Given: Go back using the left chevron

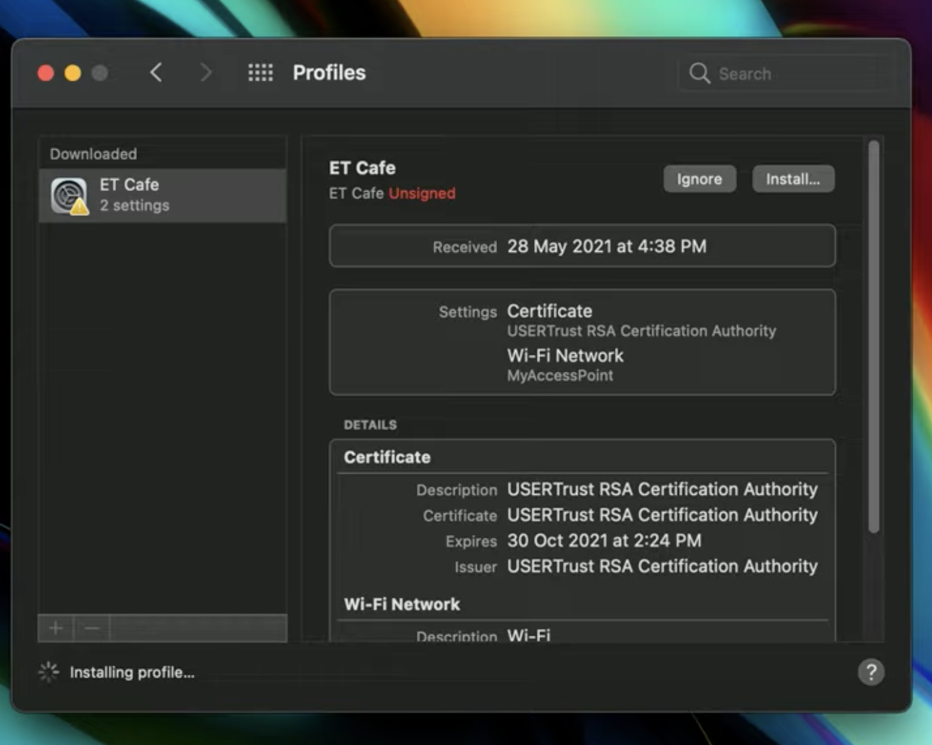Looking at the screenshot, I should (156, 73).
